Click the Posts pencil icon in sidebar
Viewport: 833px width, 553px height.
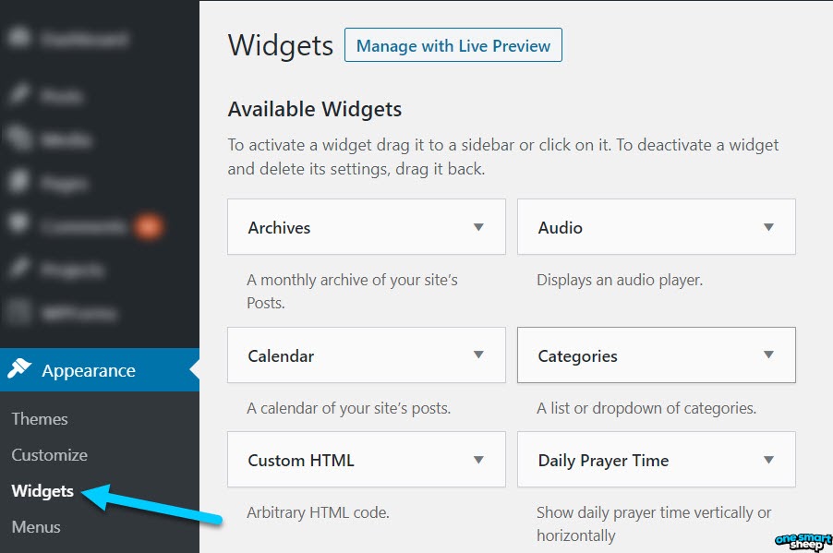click(x=18, y=96)
